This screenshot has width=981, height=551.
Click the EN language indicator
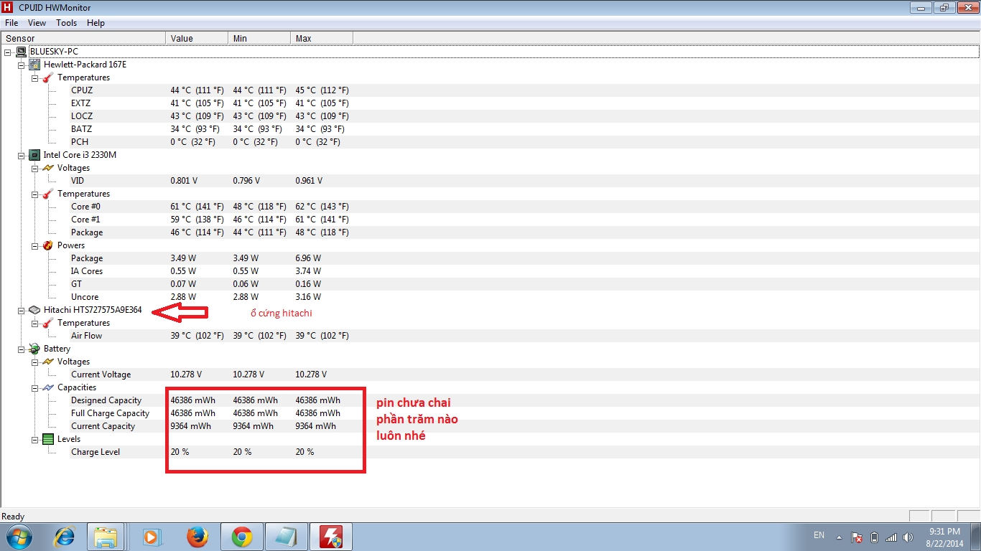[819, 535]
